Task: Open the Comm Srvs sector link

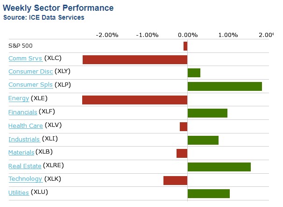Action: coord(25,59)
